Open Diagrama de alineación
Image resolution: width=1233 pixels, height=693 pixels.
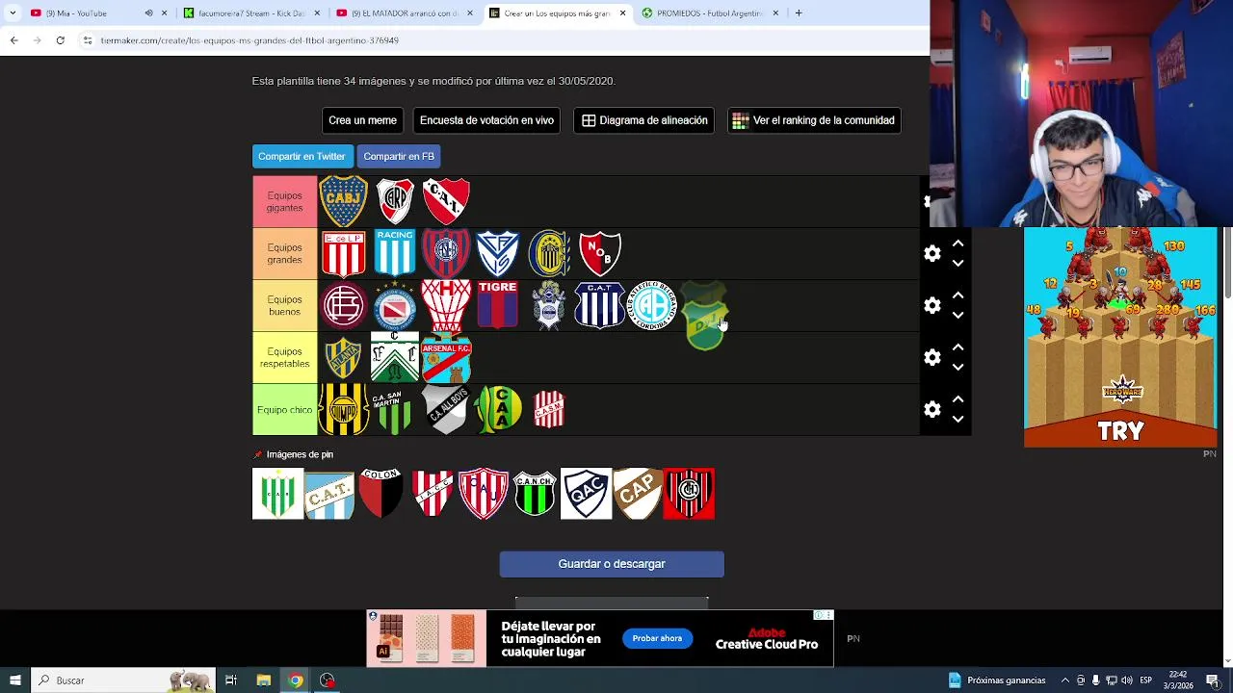tap(644, 120)
